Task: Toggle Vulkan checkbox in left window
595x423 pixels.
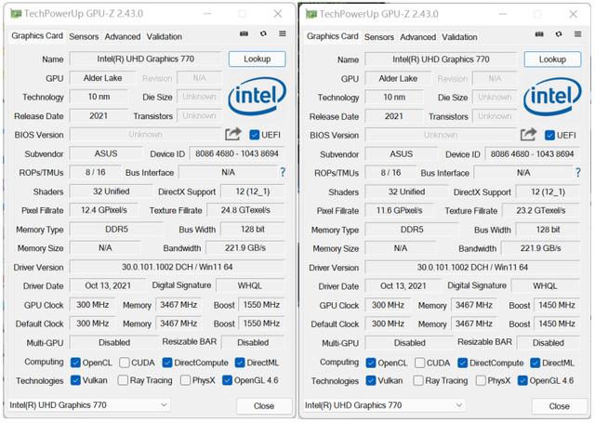Action: coord(75,380)
